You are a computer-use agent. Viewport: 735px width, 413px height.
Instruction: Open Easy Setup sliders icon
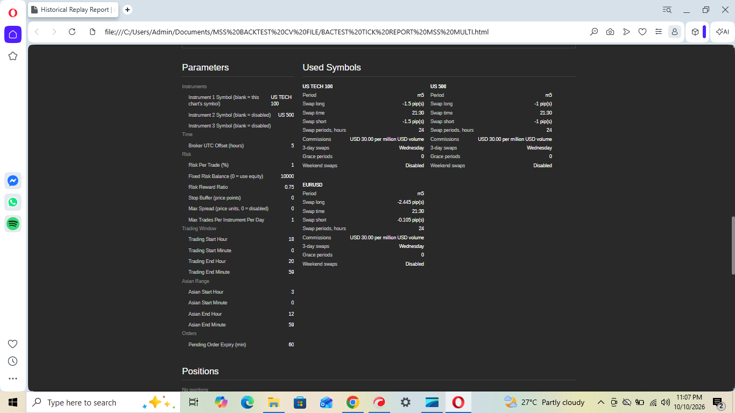click(659, 32)
